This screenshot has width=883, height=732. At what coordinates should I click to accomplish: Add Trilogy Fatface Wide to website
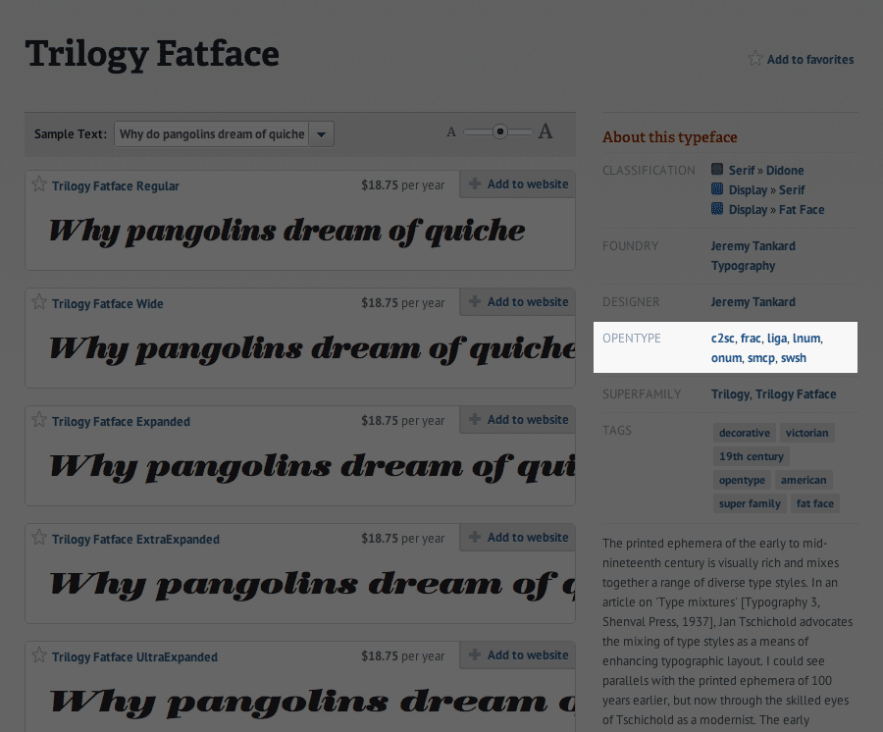(x=518, y=302)
